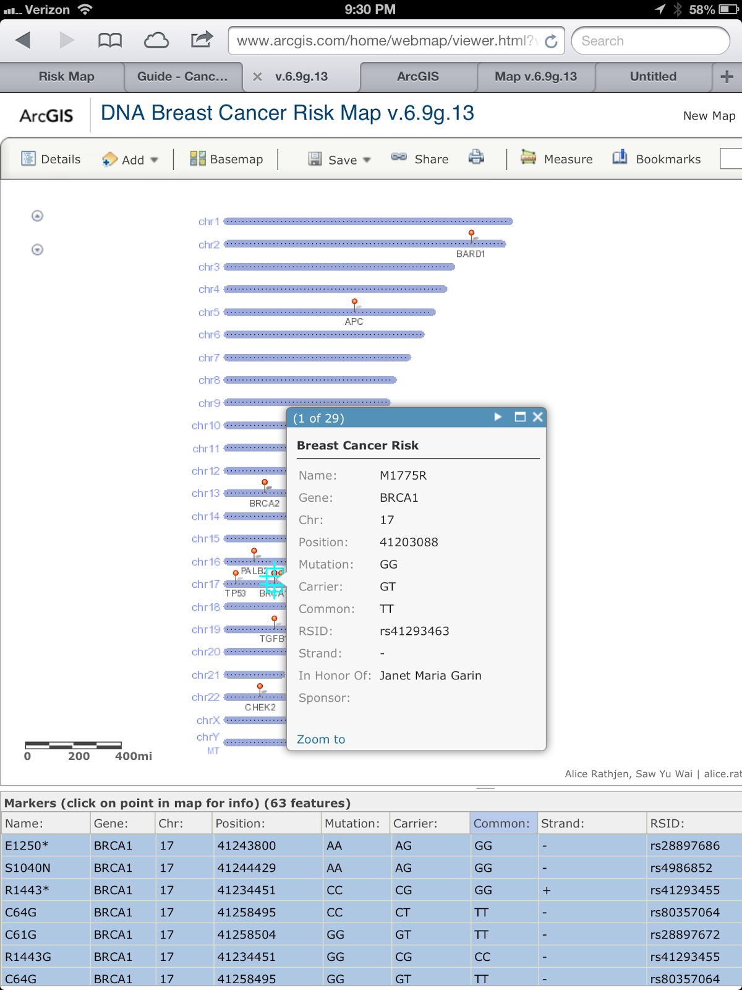
Task: Select the R1443G row name cell
Action: tap(45, 957)
